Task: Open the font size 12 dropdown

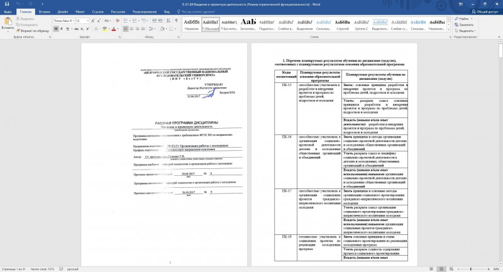Action: click(87, 21)
